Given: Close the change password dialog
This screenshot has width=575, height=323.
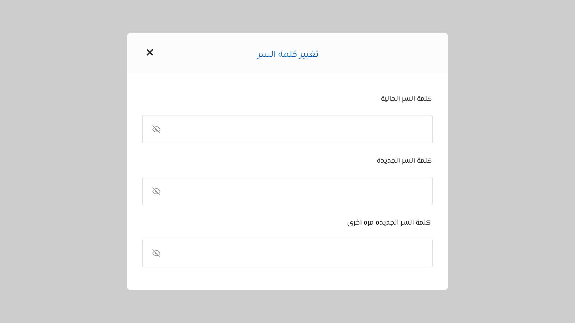Looking at the screenshot, I should 150,52.
